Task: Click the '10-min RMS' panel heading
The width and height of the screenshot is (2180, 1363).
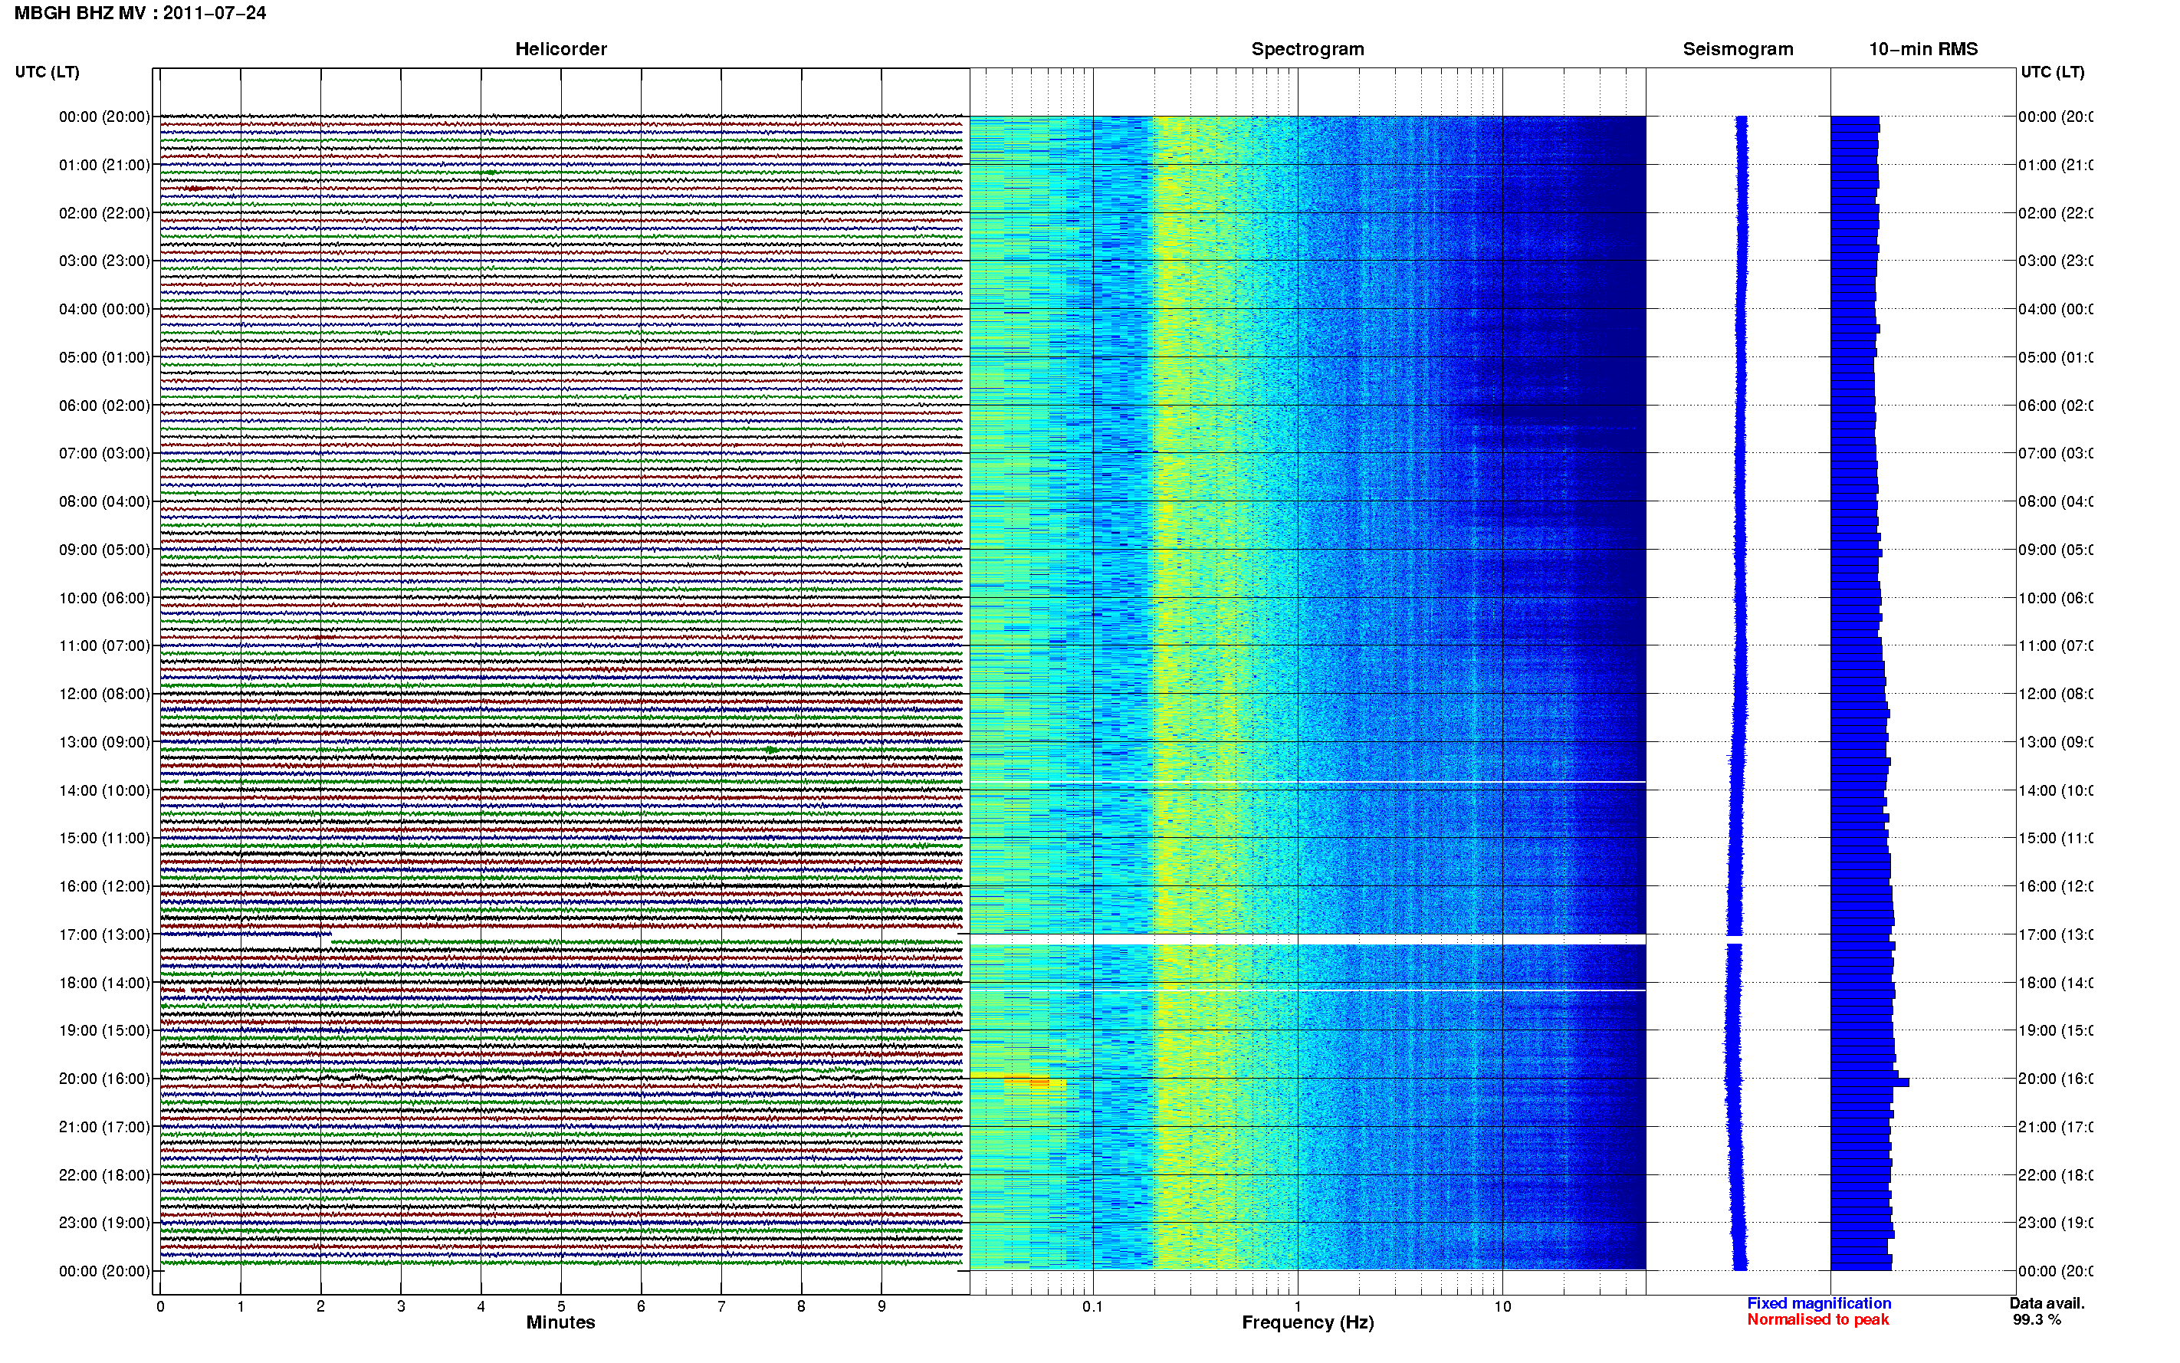Action: (x=1923, y=50)
